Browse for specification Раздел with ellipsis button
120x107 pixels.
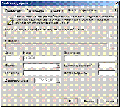coord(112,35)
